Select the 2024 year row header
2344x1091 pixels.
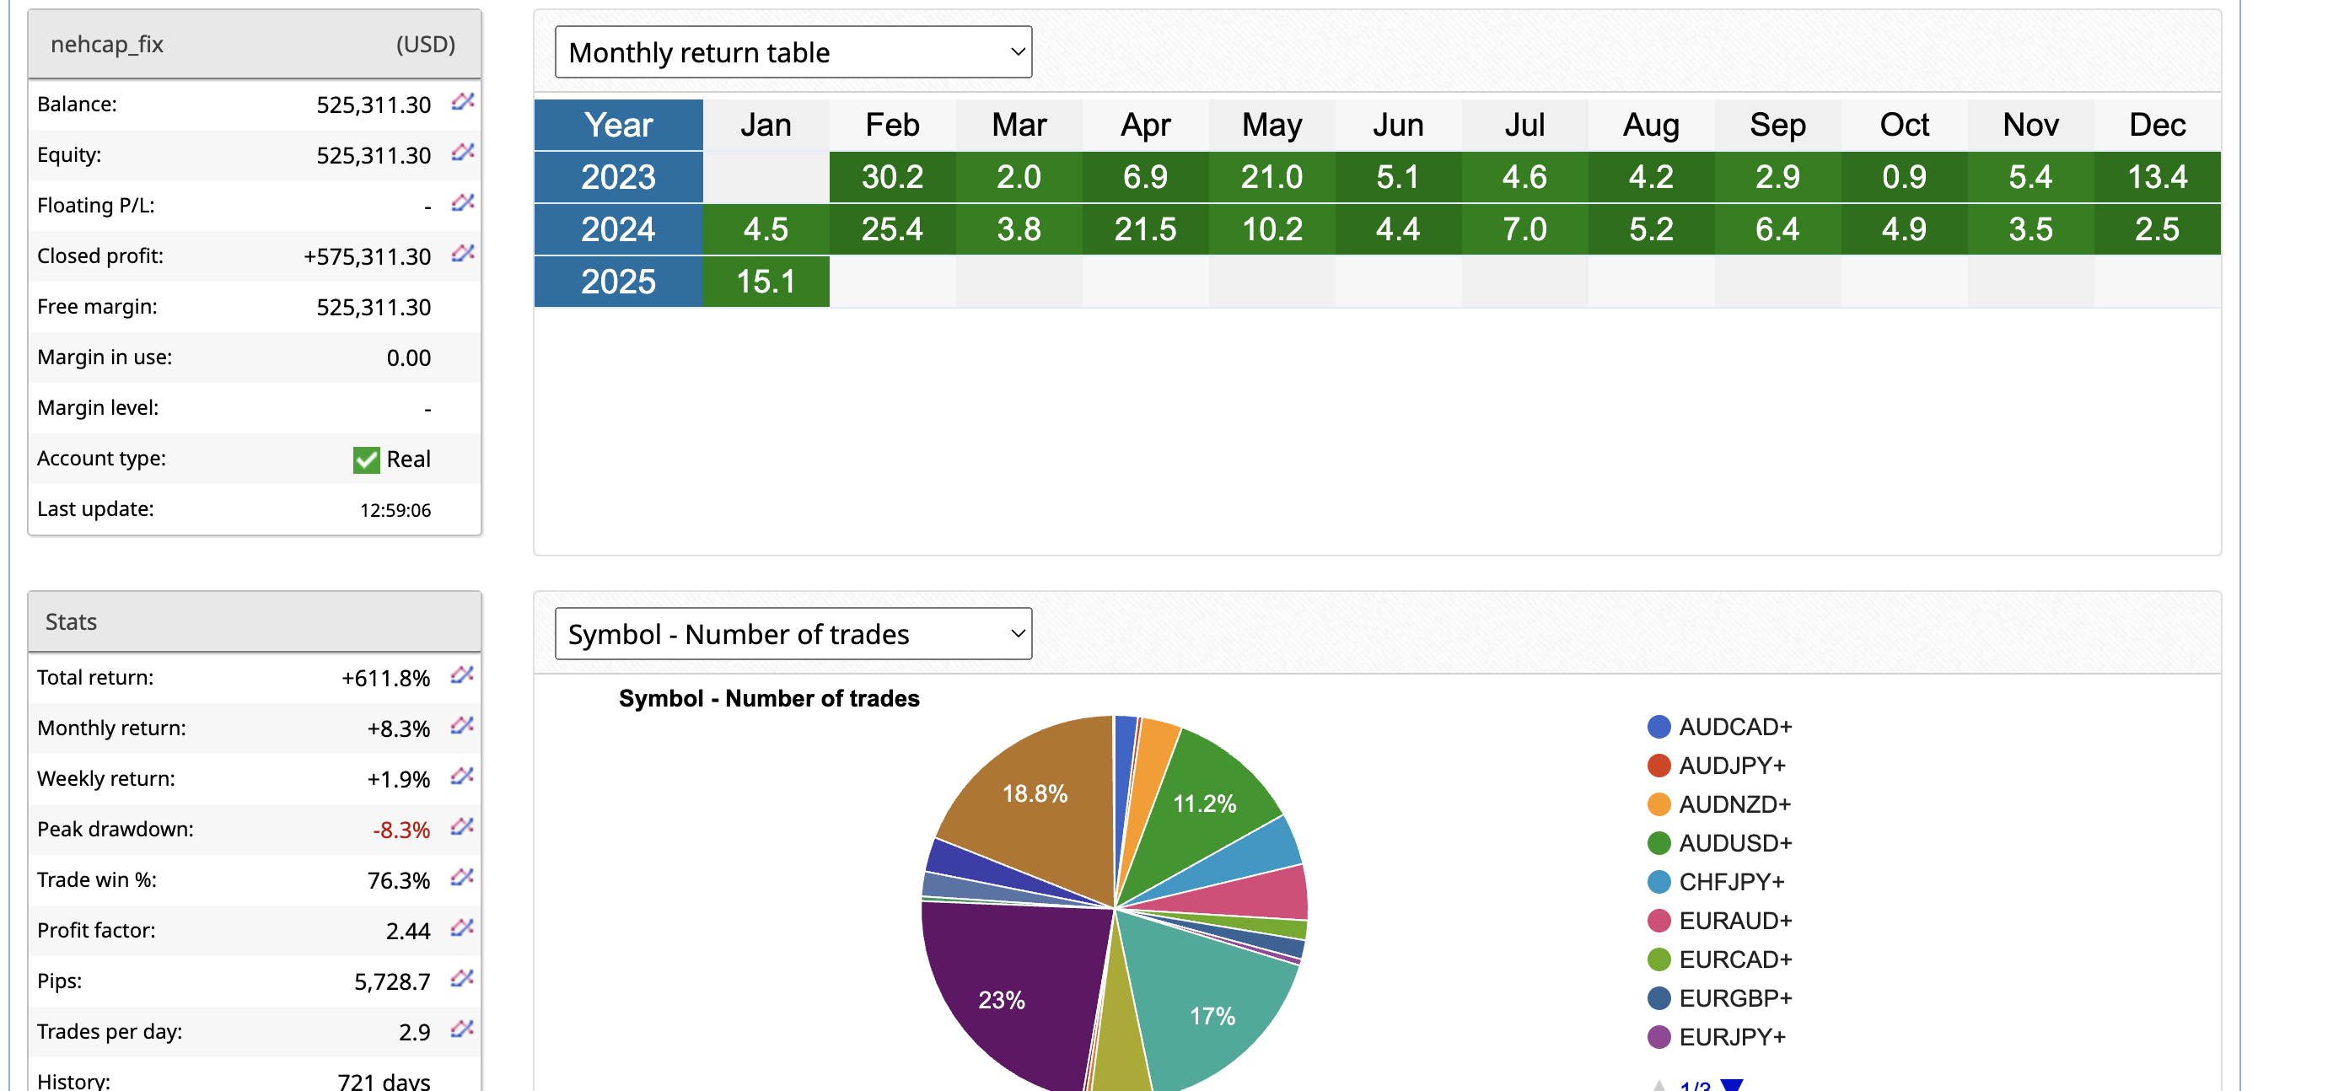[618, 229]
